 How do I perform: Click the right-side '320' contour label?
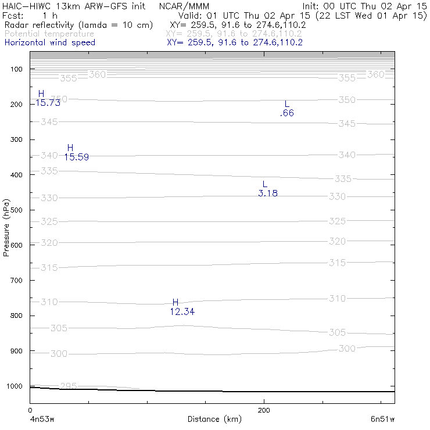point(337,241)
